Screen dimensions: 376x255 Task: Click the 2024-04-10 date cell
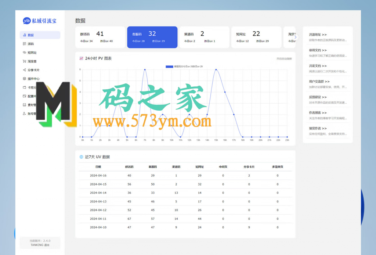(x=98, y=227)
